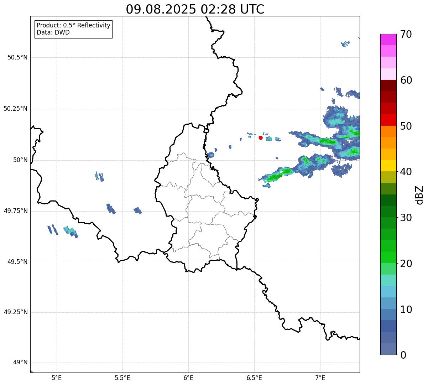Click the 30 label on colorbar
428x385 pixels.
(406, 218)
